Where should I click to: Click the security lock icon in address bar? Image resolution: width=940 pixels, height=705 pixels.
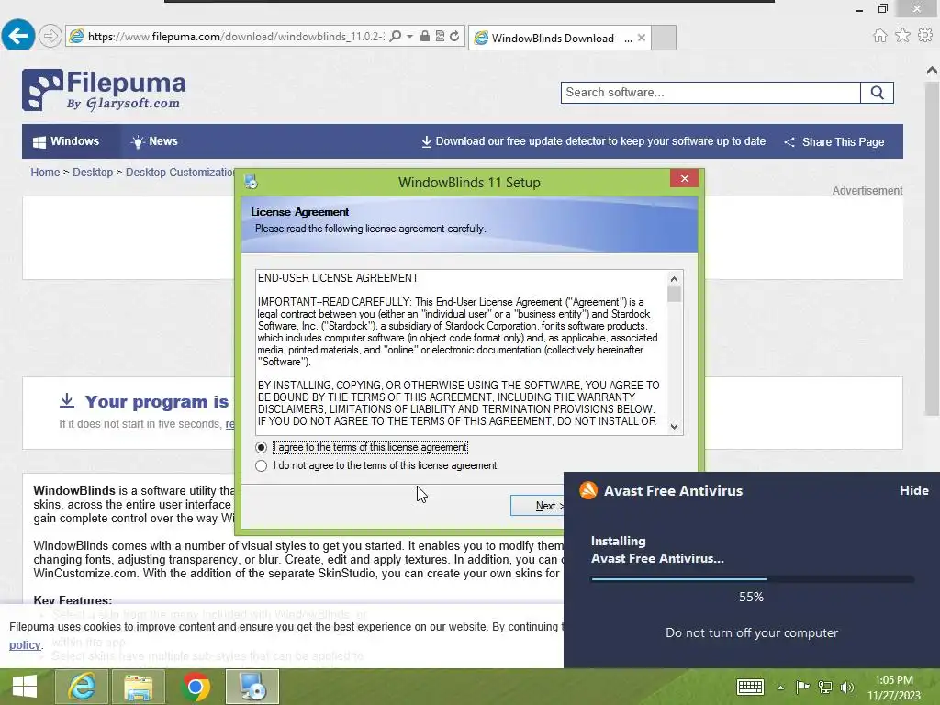(x=424, y=36)
